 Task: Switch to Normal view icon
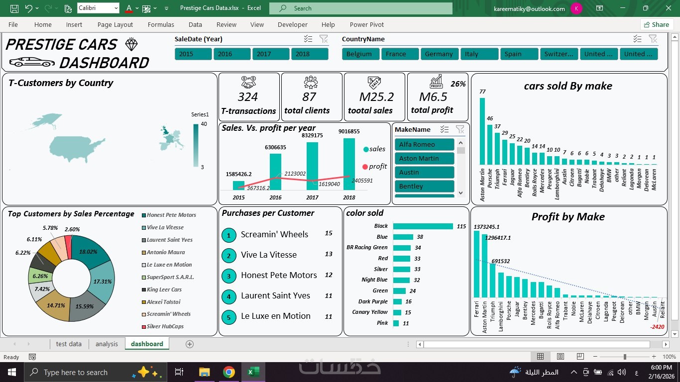(540, 357)
